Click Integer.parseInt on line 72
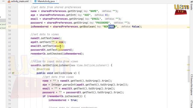 pyautogui.click(x=63, y=85)
